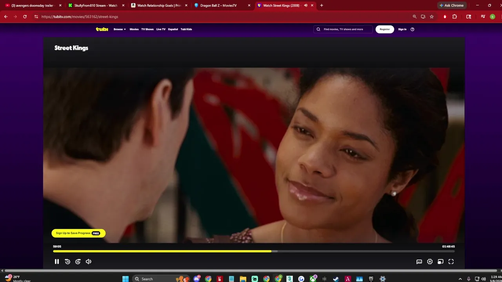This screenshot has height=282, width=502.
Task: Open File Explorer from the taskbar
Action: pyautogui.click(x=243, y=279)
